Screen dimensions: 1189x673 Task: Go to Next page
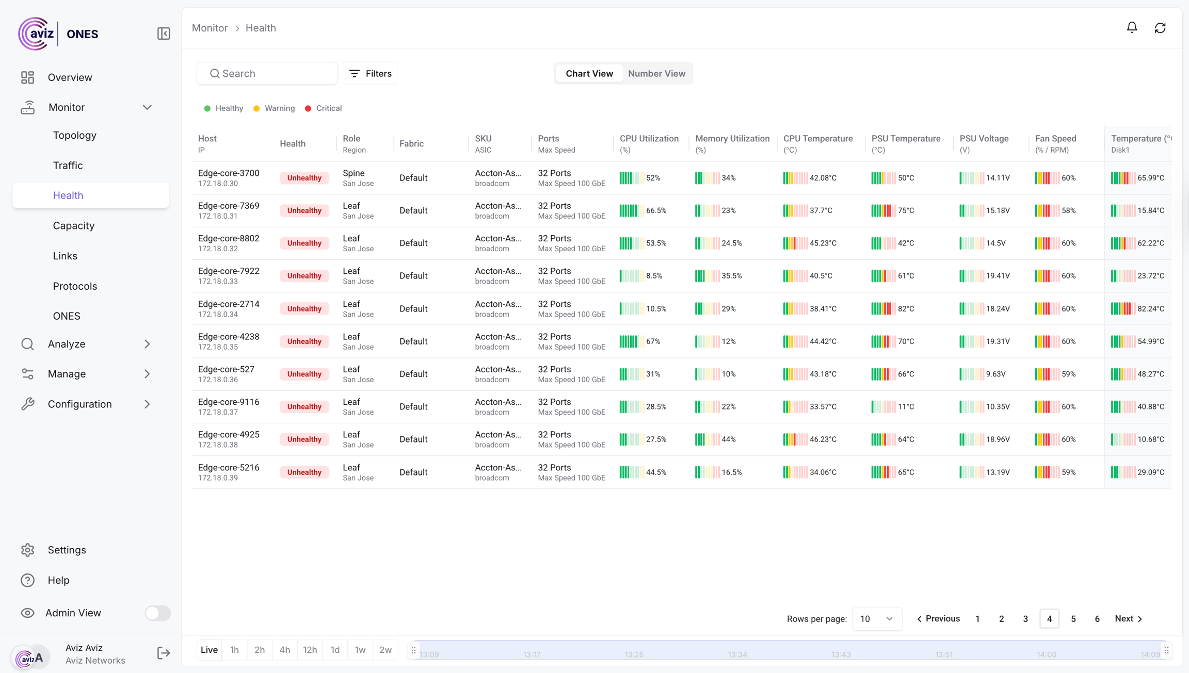(1129, 618)
